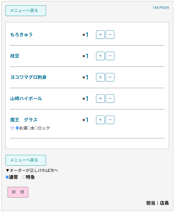Screen dimensions: 175x214
Task: Increase the quantity of ヨコワマグロ刺身
Action: pyautogui.click(x=100, y=77)
